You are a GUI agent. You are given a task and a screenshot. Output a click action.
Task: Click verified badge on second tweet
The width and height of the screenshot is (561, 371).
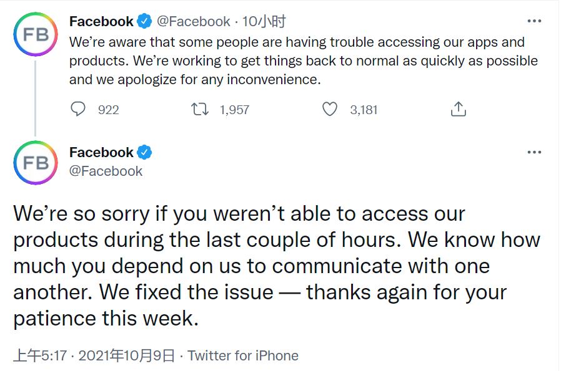point(144,152)
